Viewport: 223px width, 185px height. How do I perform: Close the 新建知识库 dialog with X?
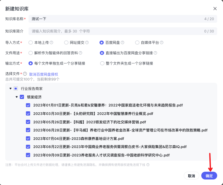tap(215, 9)
